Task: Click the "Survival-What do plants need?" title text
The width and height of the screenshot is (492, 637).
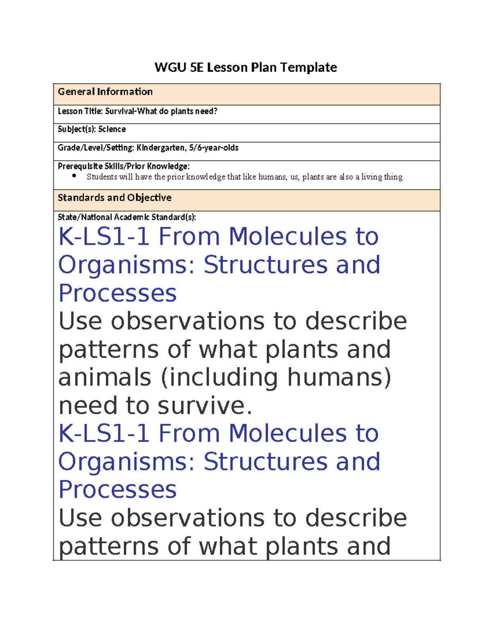Action: coord(161,111)
